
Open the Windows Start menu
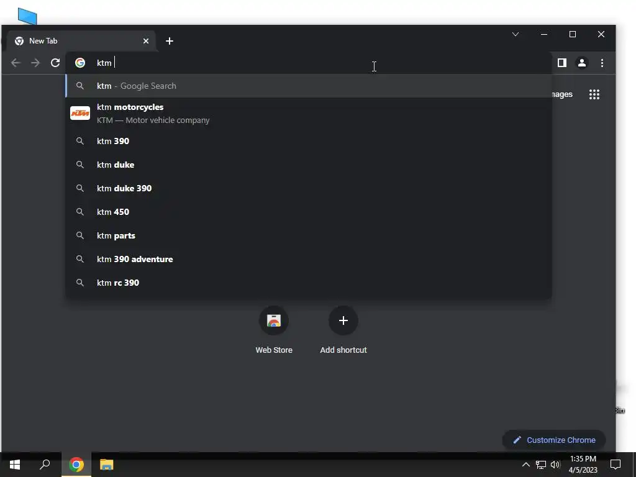(x=15, y=465)
